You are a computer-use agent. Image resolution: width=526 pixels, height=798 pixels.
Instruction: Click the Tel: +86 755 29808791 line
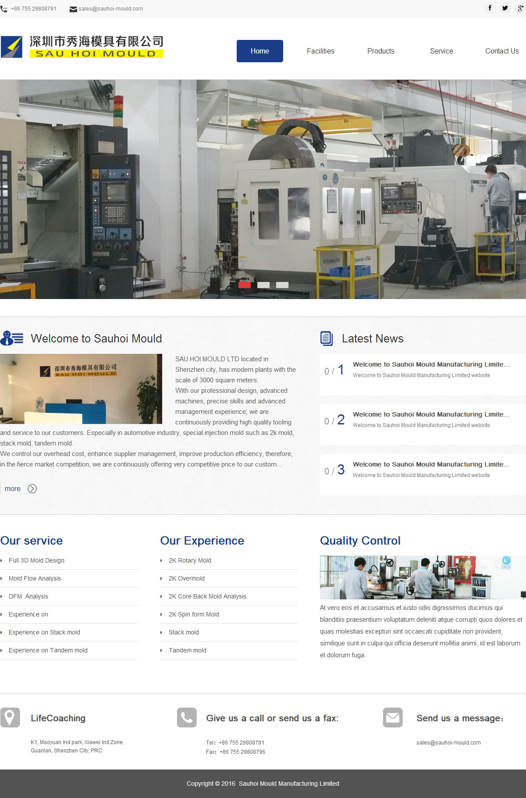[x=235, y=743]
